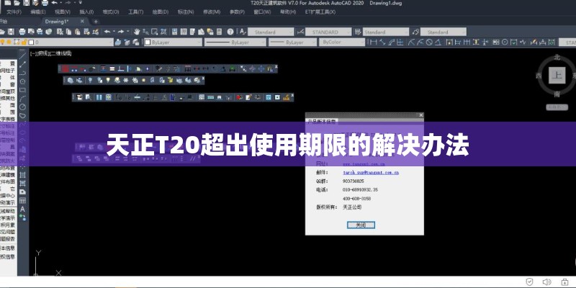This screenshot has height=288, width=576.
Task: Open the 绘图(D) menu
Action: pos(160,12)
